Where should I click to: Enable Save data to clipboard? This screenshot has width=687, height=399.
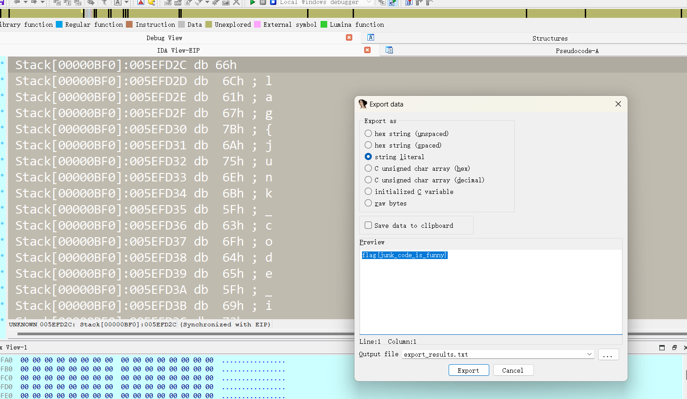click(368, 225)
